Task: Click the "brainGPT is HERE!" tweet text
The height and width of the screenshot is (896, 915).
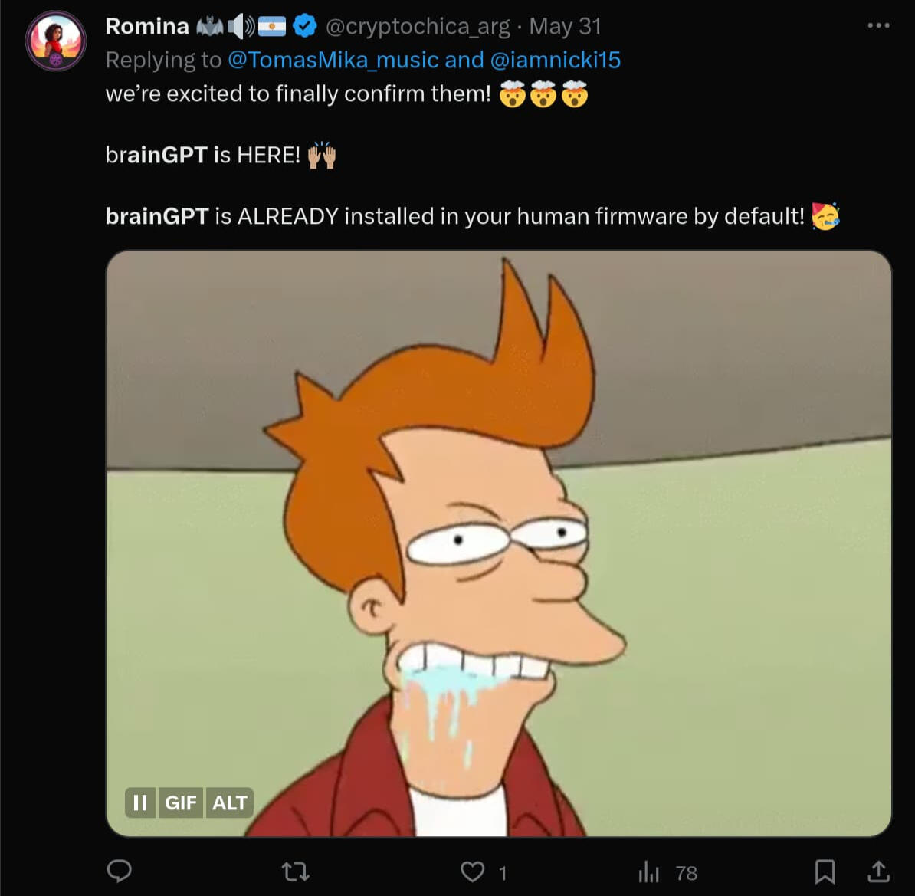Action: click(x=203, y=155)
